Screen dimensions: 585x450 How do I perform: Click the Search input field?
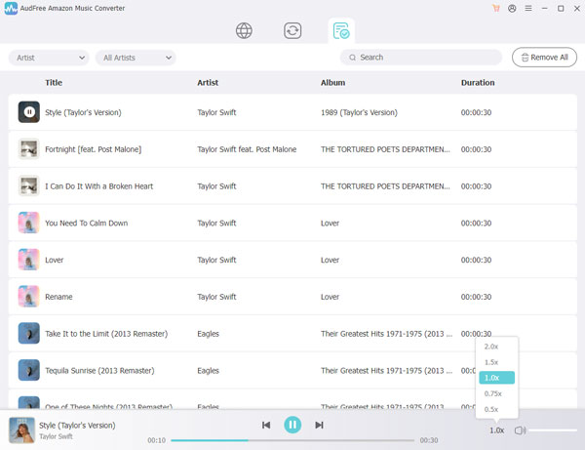click(x=421, y=58)
